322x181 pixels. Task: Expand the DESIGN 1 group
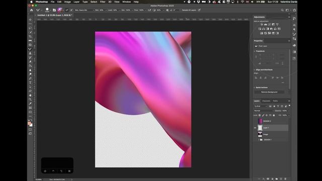click(x=259, y=140)
